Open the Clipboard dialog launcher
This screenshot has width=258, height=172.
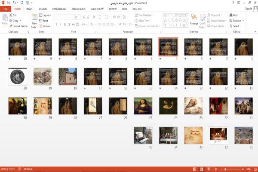click(x=28, y=32)
